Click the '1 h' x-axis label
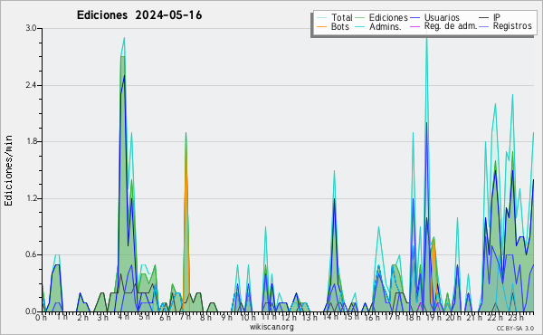This screenshot has height=335, width=543. coord(62,317)
